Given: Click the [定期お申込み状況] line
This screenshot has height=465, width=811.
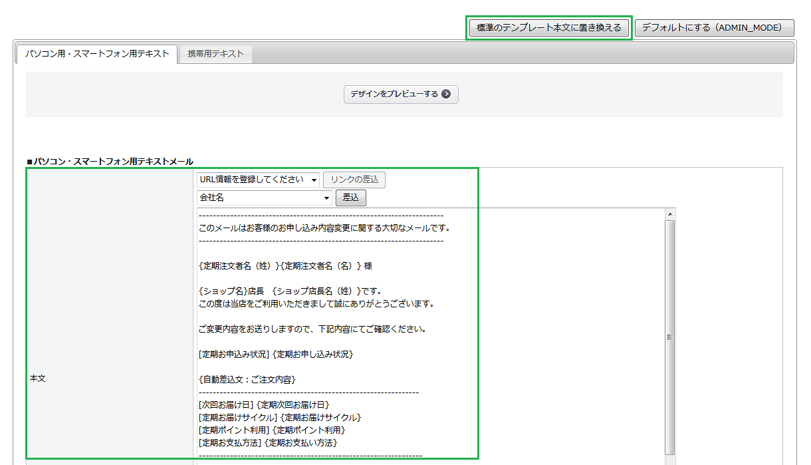Looking at the screenshot, I should coord(275,355).
